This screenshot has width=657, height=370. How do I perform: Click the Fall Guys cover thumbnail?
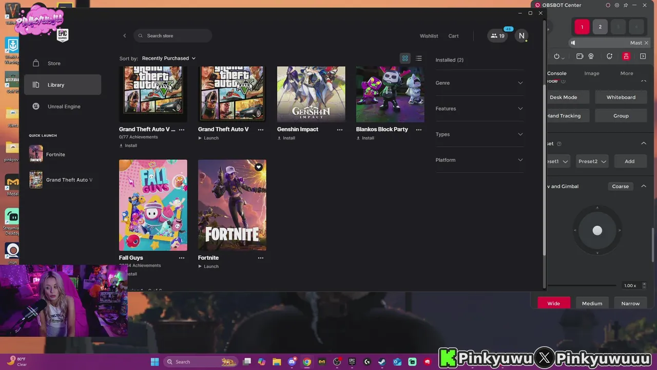coord(153,205)
